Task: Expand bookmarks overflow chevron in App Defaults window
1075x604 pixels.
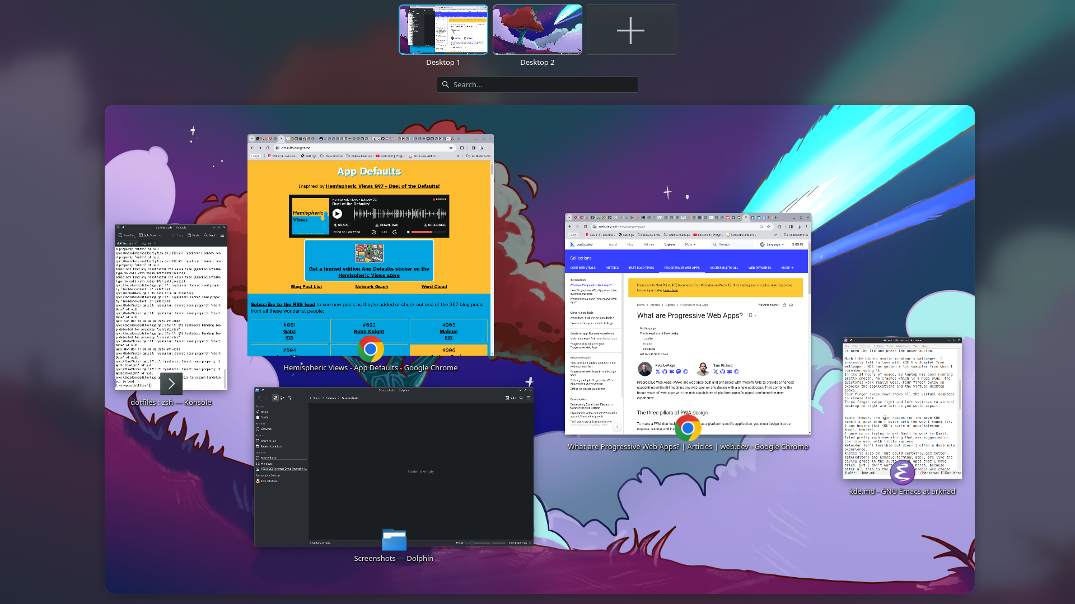Action: [x=458, y=156]
